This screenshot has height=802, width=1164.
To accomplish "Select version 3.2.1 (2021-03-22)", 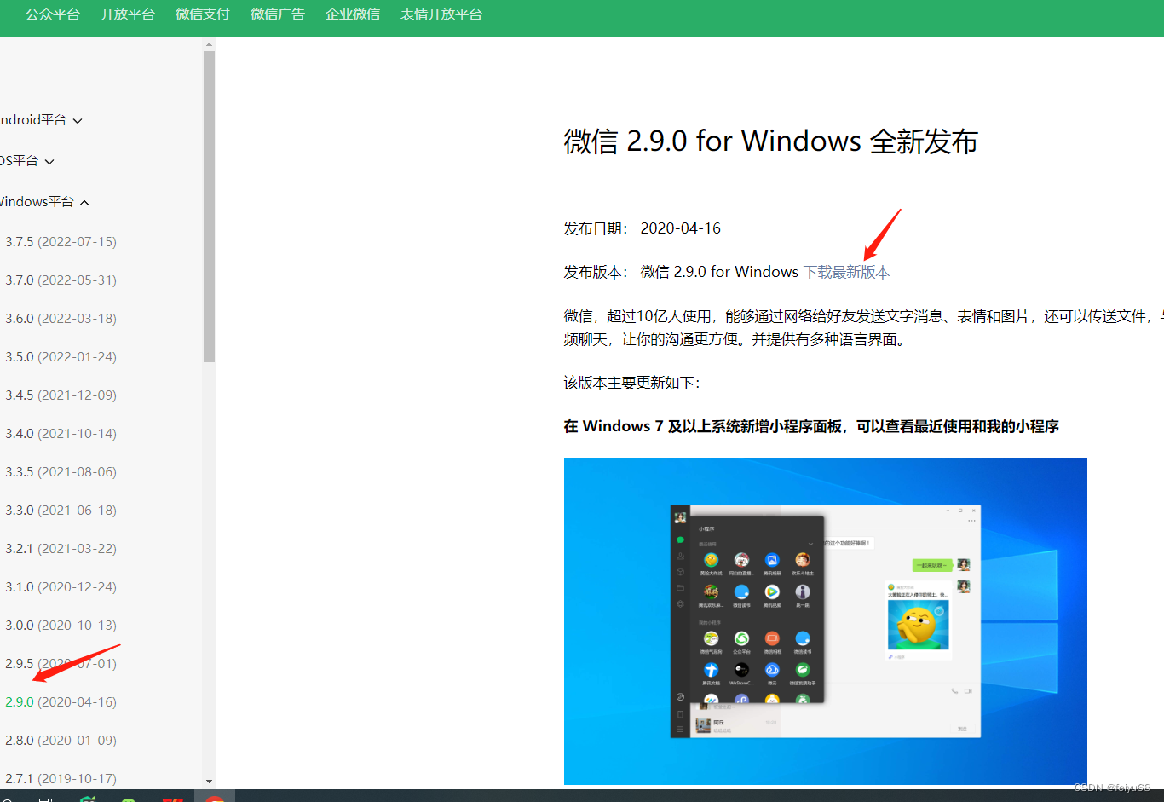I will pos(61,549).
